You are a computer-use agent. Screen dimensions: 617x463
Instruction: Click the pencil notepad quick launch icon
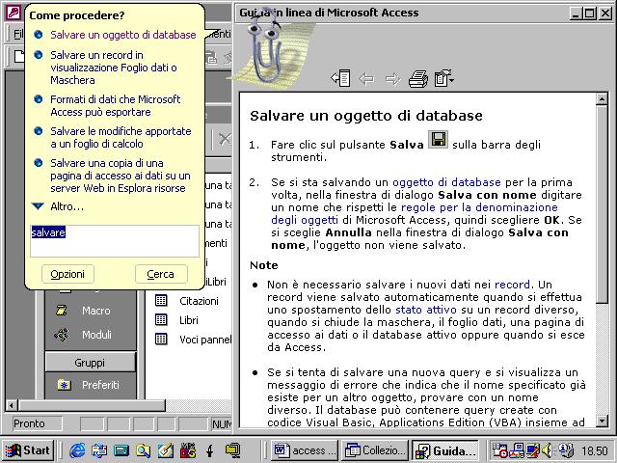click(x=165, y=450)
